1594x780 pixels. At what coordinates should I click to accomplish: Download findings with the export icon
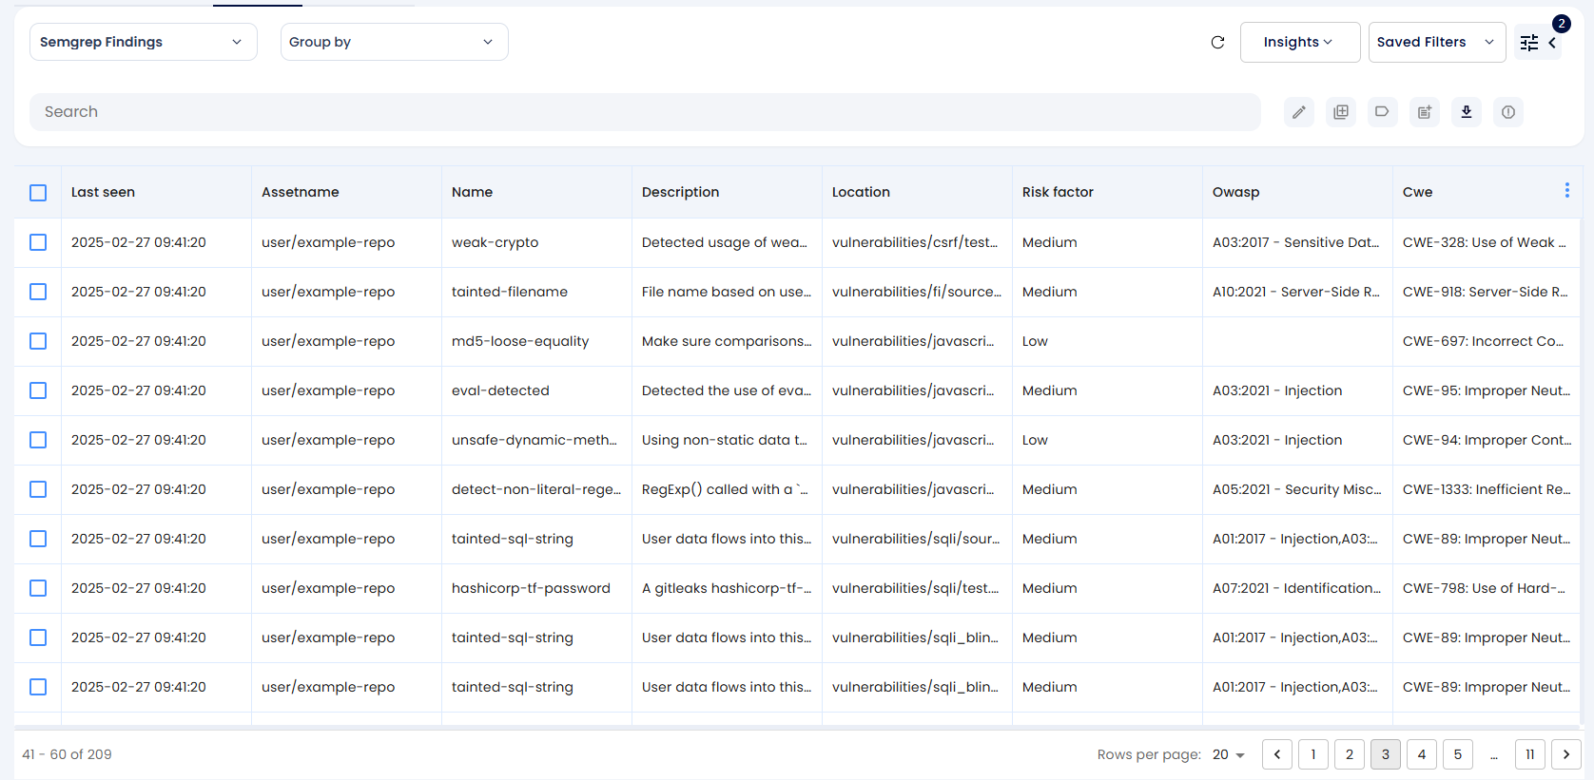[1467, 112]
